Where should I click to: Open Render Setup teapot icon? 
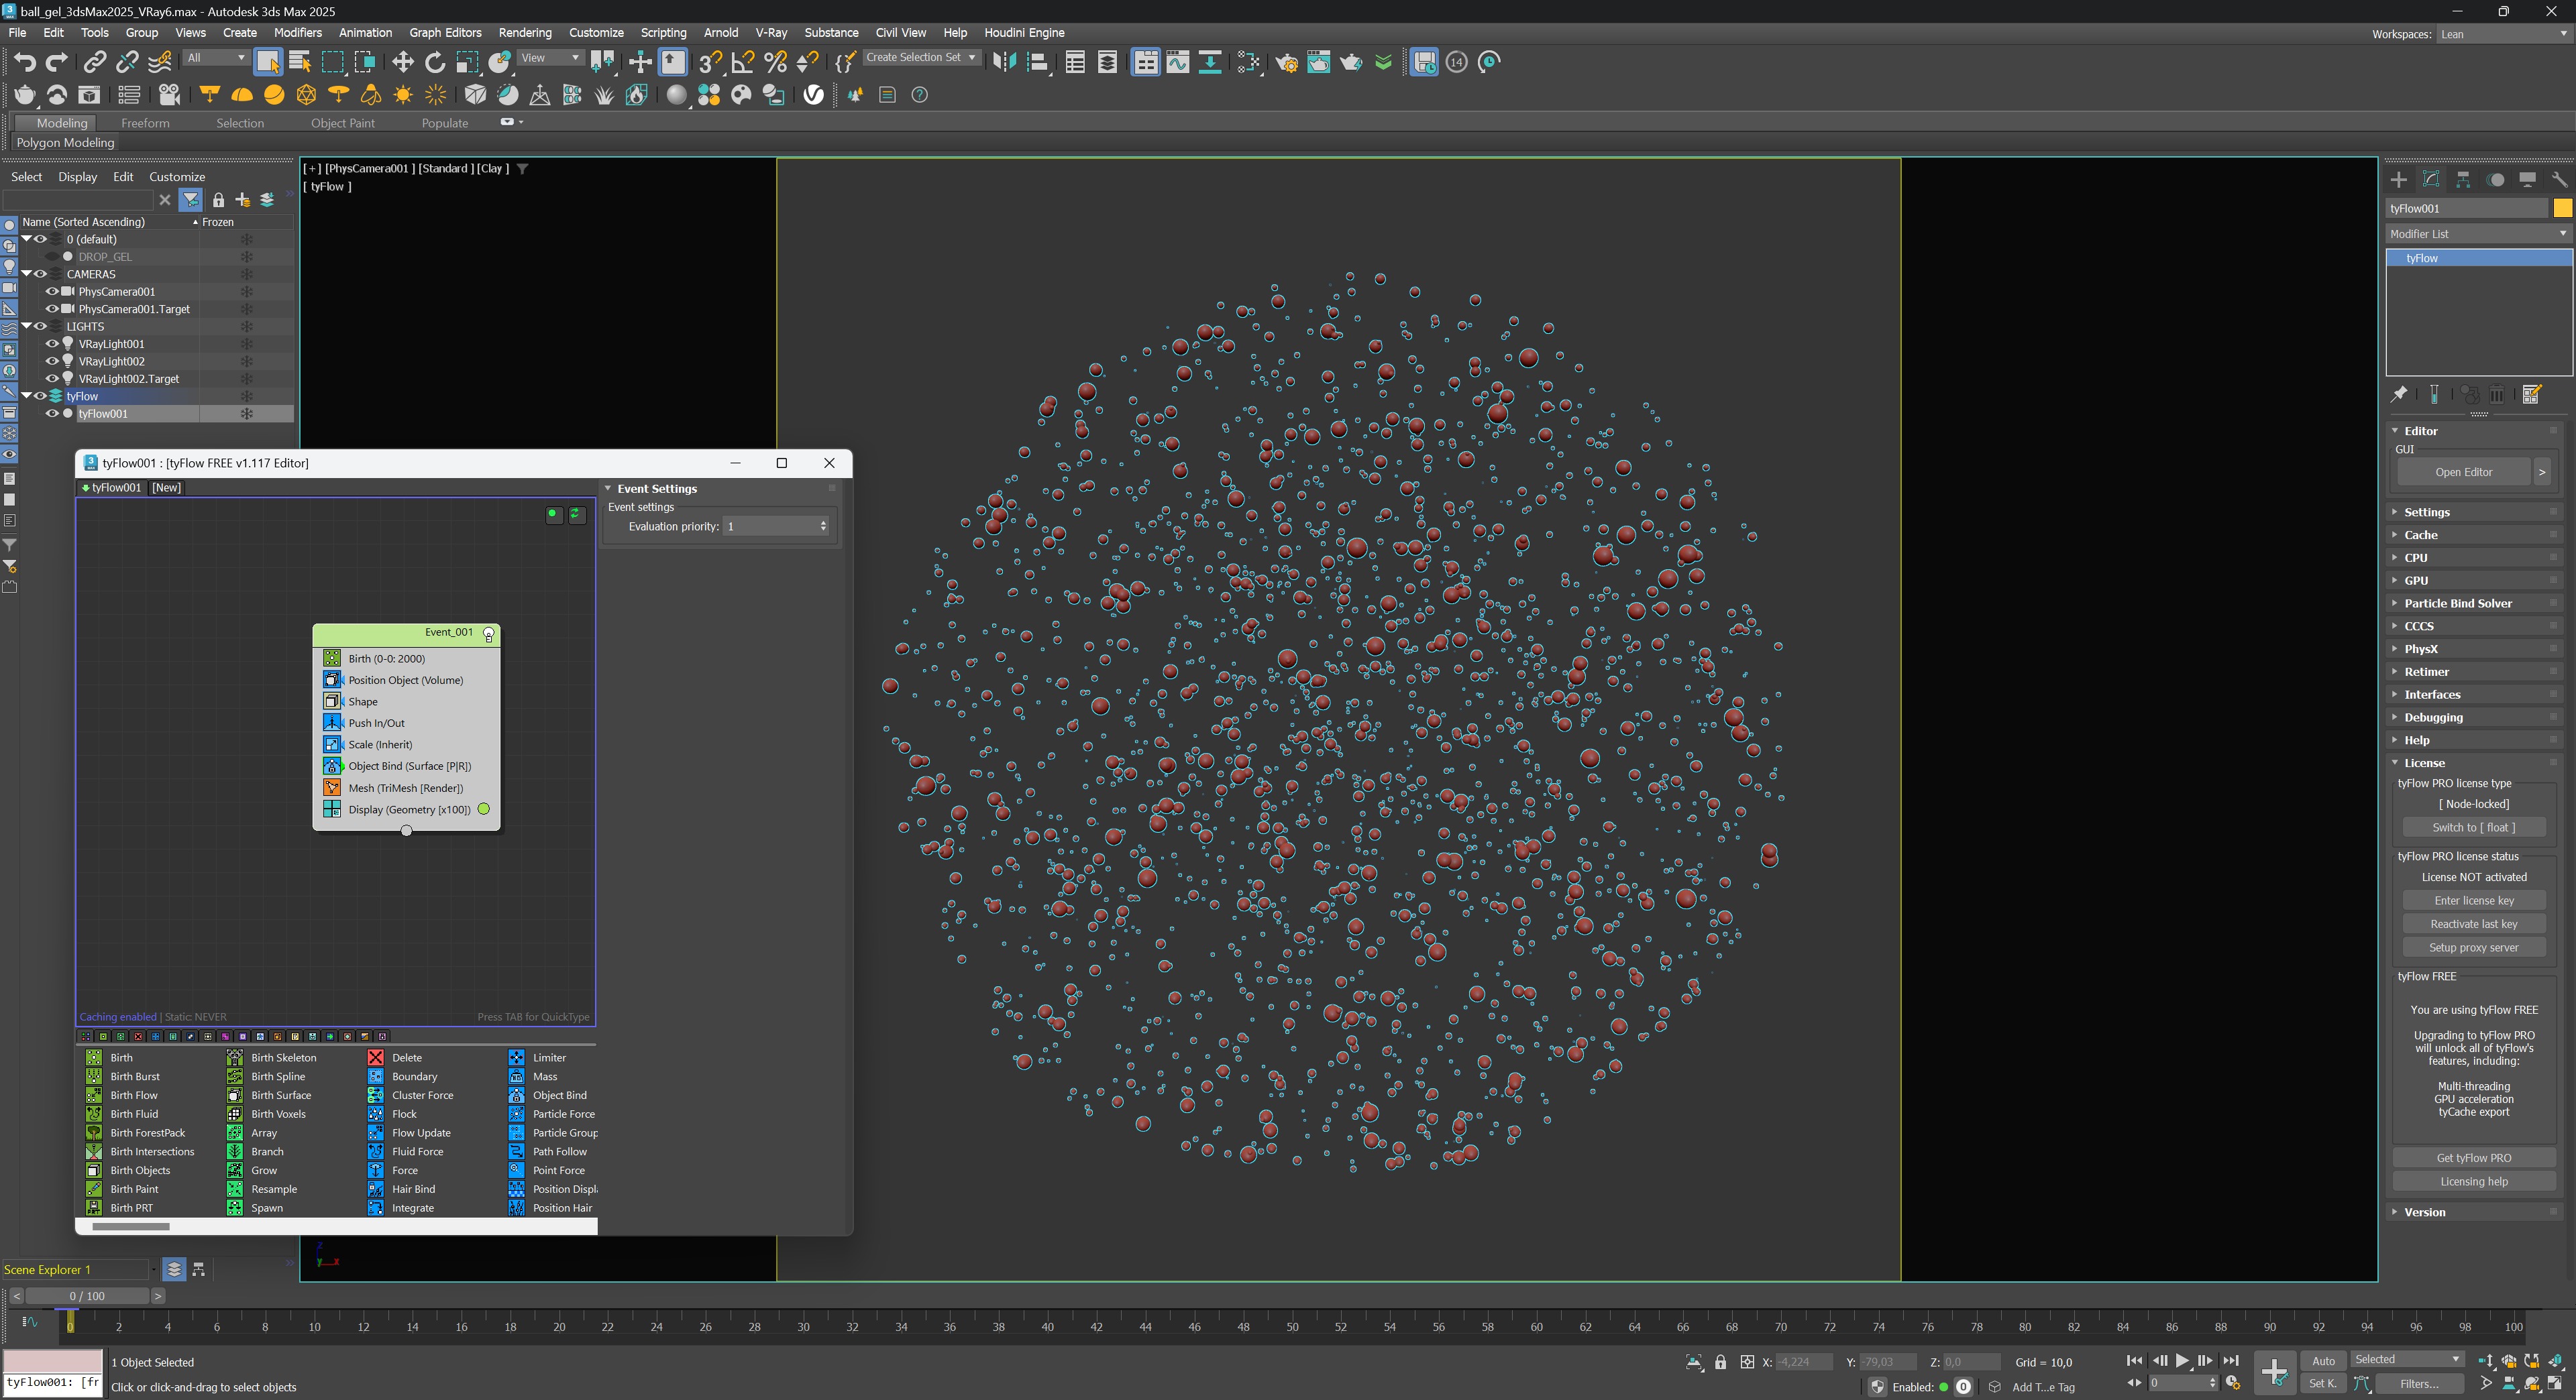pos(1286,62)
